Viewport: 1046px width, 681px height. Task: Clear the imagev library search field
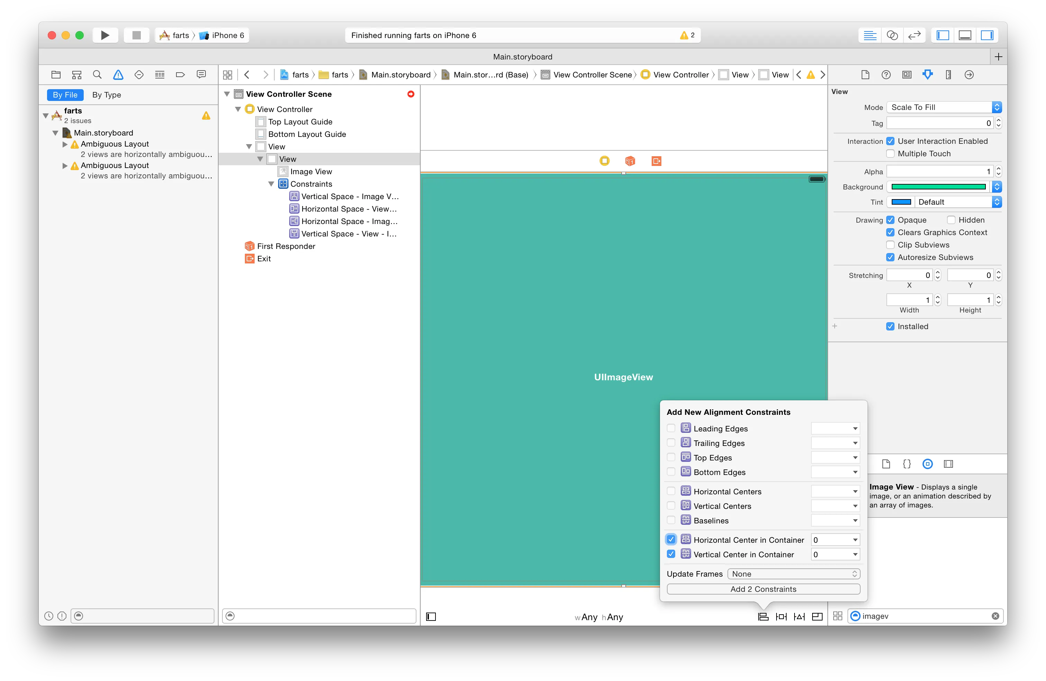click(x=995, y=616)
